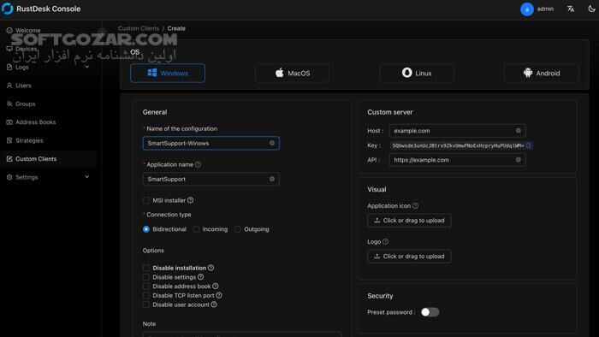599x337 pixels.
Task: Show help for Application name
Action: click(x=198, y=164)
